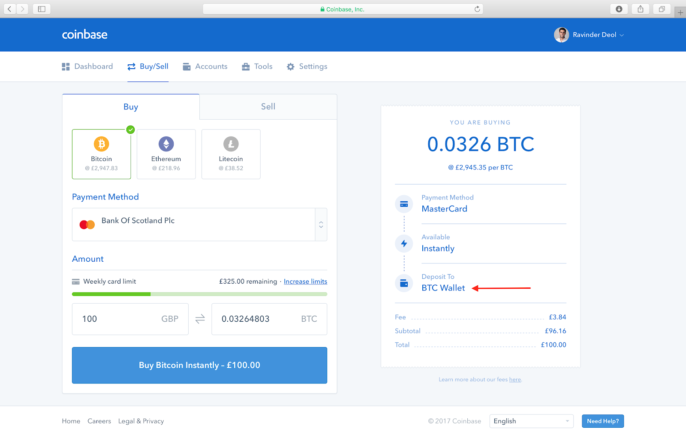Image resolution: width=686 pixels, height=429 pixels.
Task: Show Safari sidebar
Action: pos(42,9)
